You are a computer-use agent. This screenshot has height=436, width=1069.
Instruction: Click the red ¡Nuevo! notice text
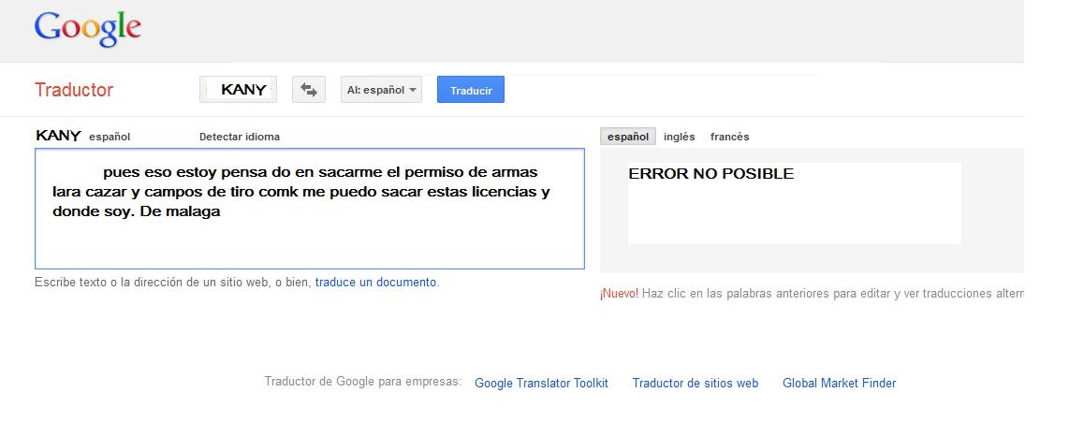click(x=619, y=294)
